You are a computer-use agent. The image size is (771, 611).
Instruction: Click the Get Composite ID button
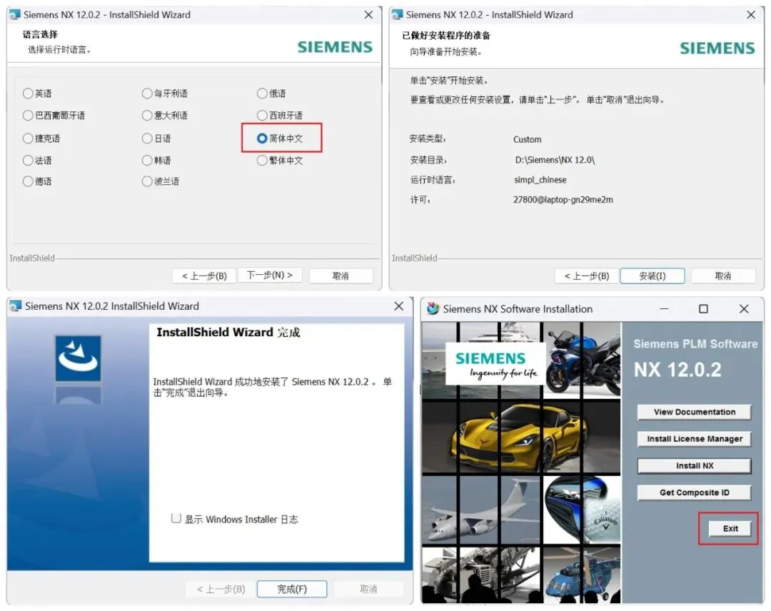(695, 493)
